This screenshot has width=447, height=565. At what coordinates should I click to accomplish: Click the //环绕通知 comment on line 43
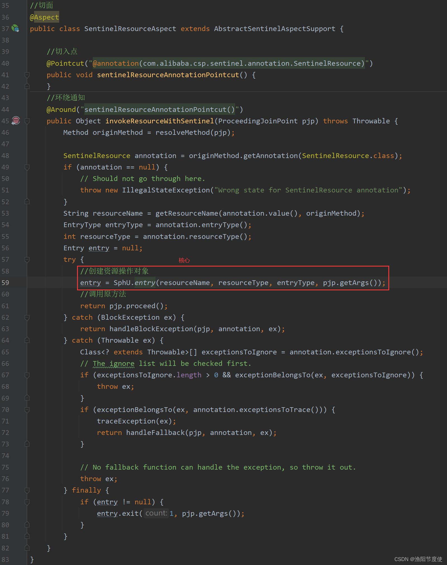[x=66, y=98]
